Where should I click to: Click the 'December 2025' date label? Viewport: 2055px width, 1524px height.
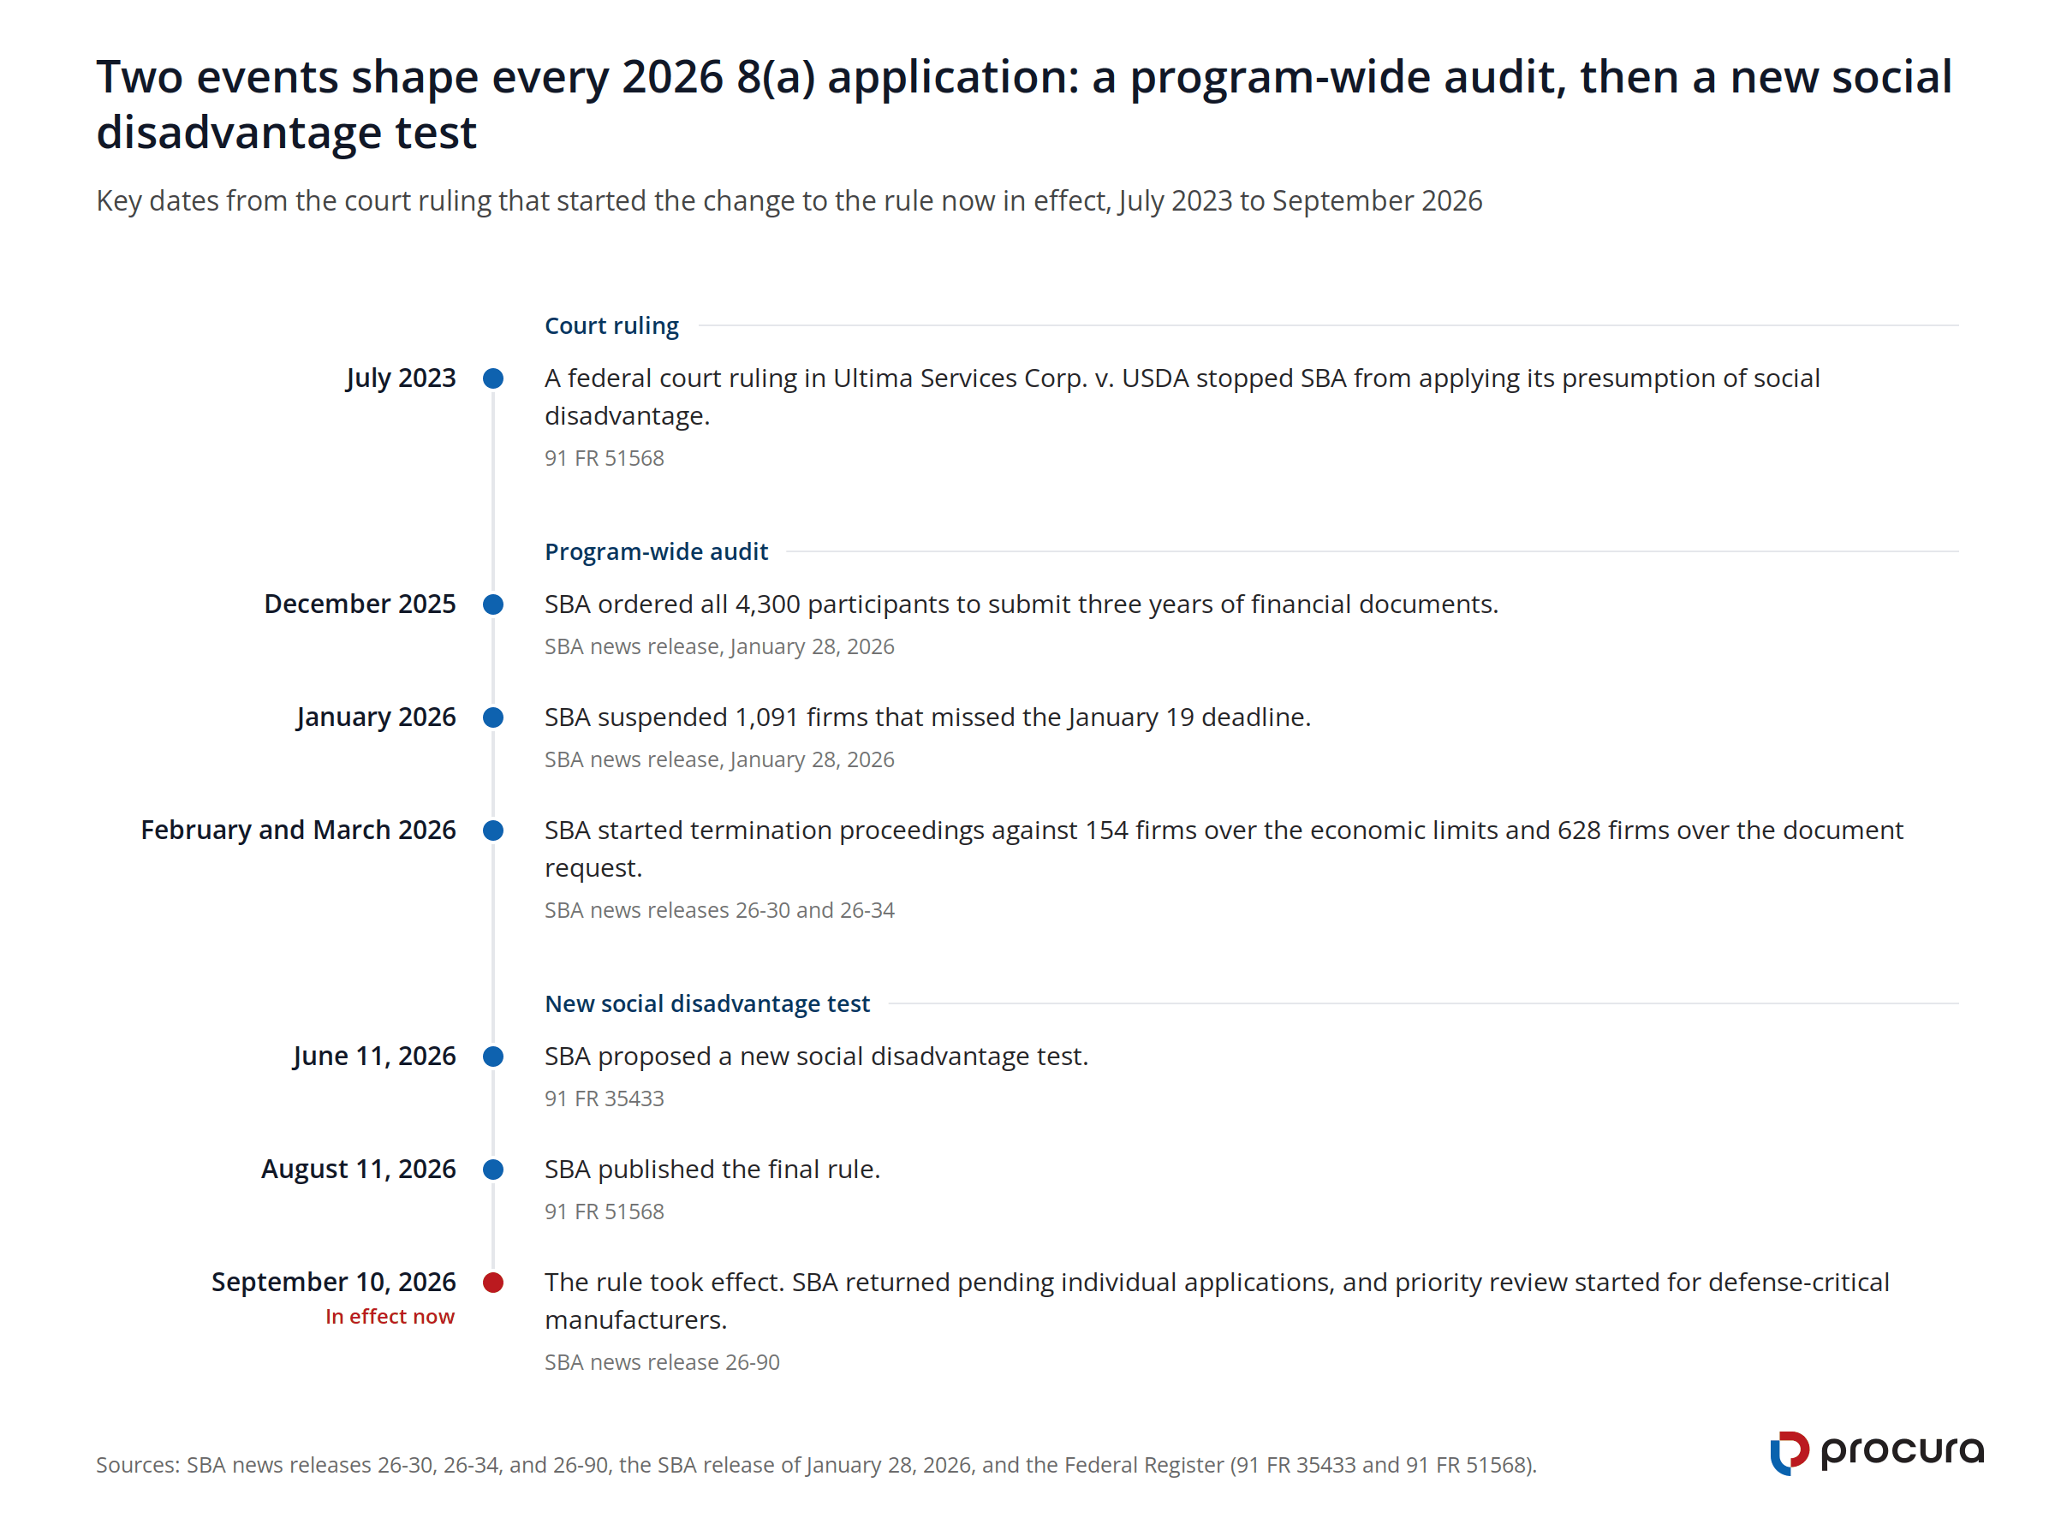(x=360, y=604)
